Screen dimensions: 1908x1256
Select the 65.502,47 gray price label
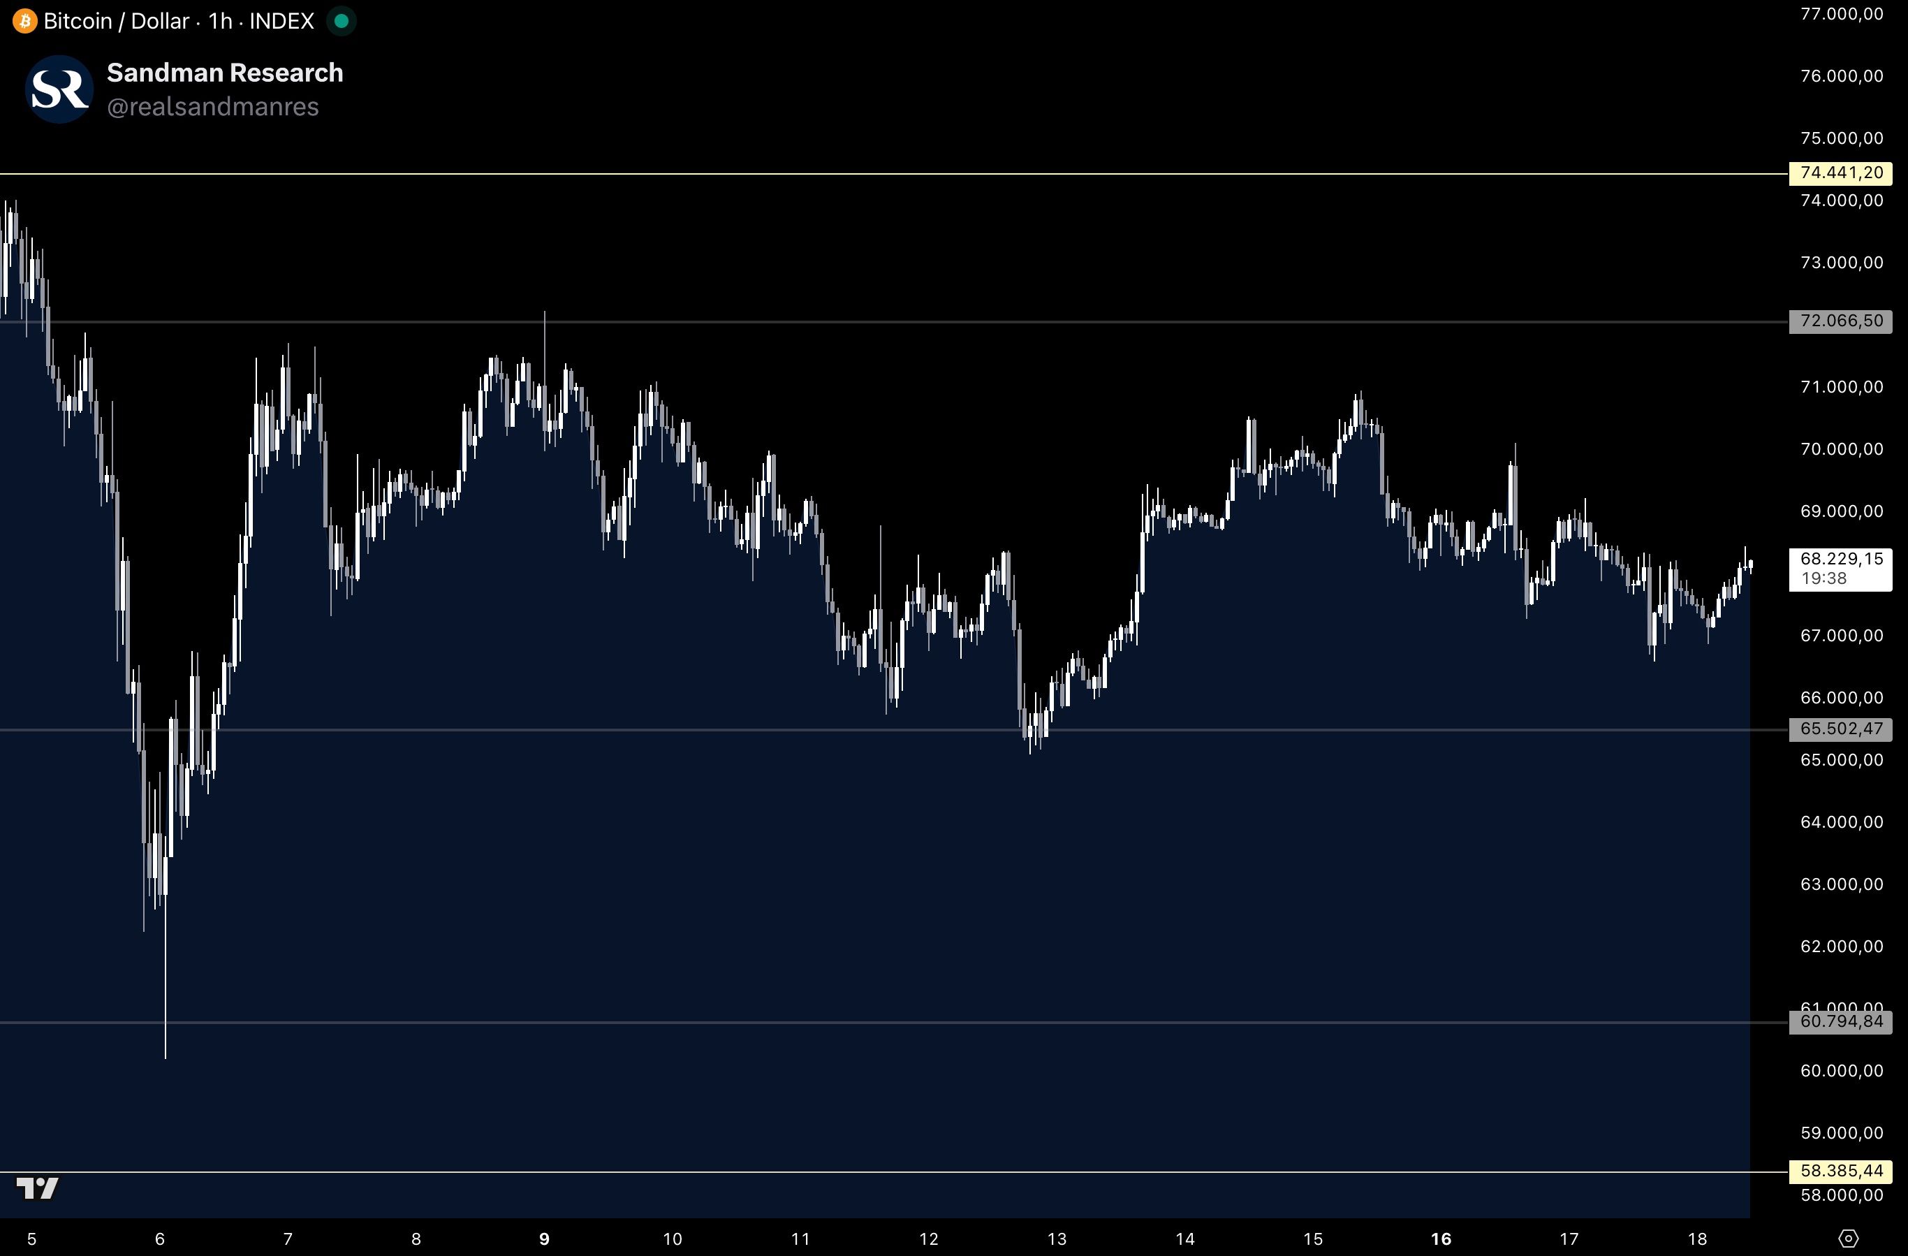tap(1841, 729)
